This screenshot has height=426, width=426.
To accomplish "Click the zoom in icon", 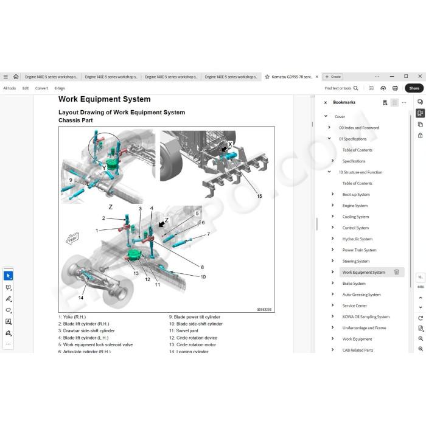I will coord(421,338).
